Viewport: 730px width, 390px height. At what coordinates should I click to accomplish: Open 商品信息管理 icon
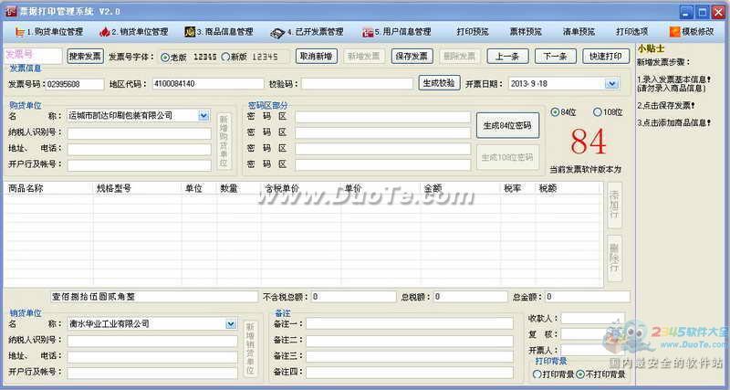(190, 32)
